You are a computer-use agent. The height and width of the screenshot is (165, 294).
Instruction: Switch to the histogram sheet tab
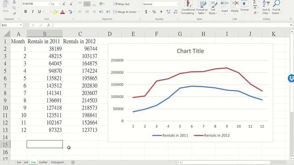57,162
